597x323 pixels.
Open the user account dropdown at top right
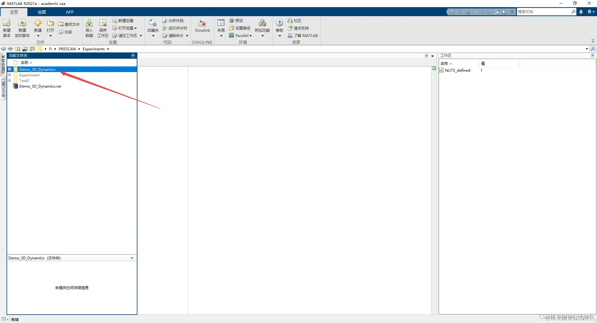click(591, 12)
